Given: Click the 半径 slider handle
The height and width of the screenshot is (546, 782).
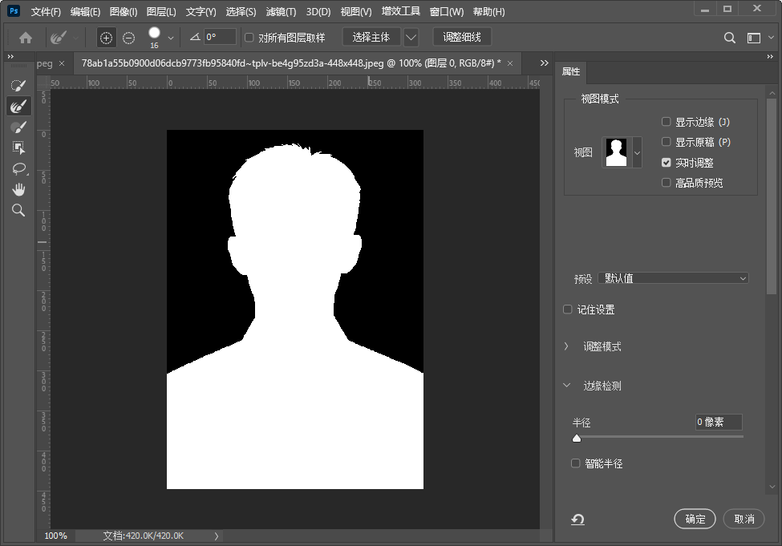Looking at the screenshot, I should (x=577, y=439).
